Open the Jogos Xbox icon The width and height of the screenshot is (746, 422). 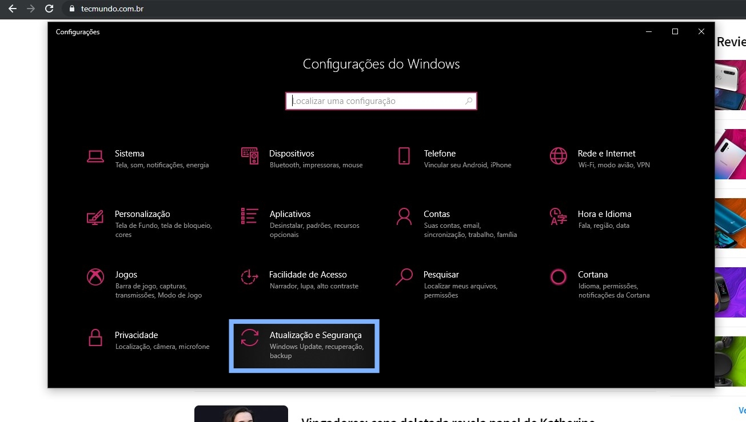click(x=95, y=277)
